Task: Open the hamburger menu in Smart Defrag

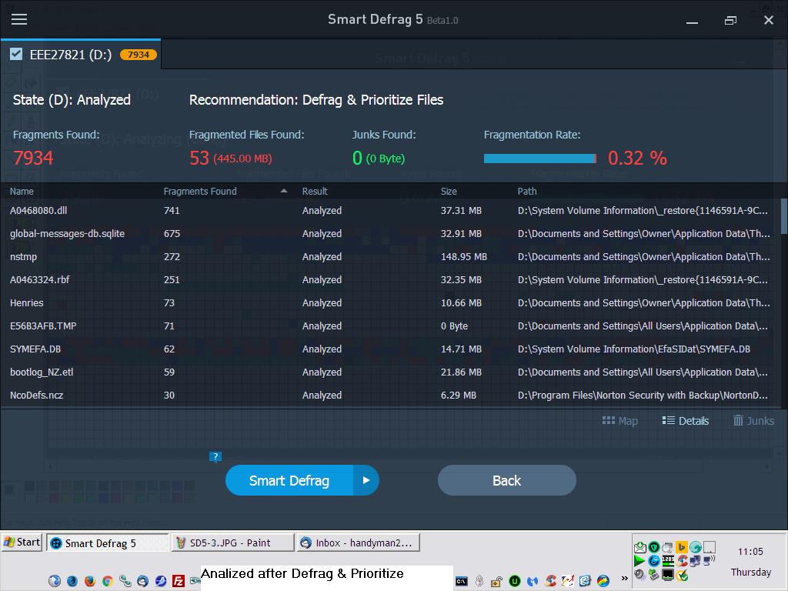Action: point(19,19)
